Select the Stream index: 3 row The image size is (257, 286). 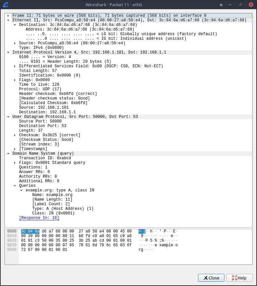[x=39, y=144]
